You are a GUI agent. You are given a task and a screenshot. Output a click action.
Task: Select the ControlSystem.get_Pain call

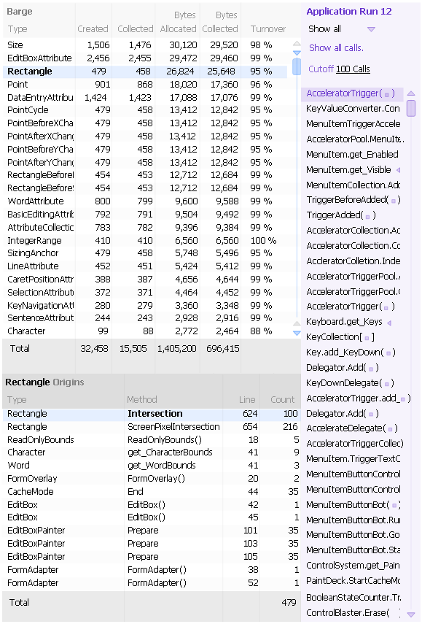(353, 566)
